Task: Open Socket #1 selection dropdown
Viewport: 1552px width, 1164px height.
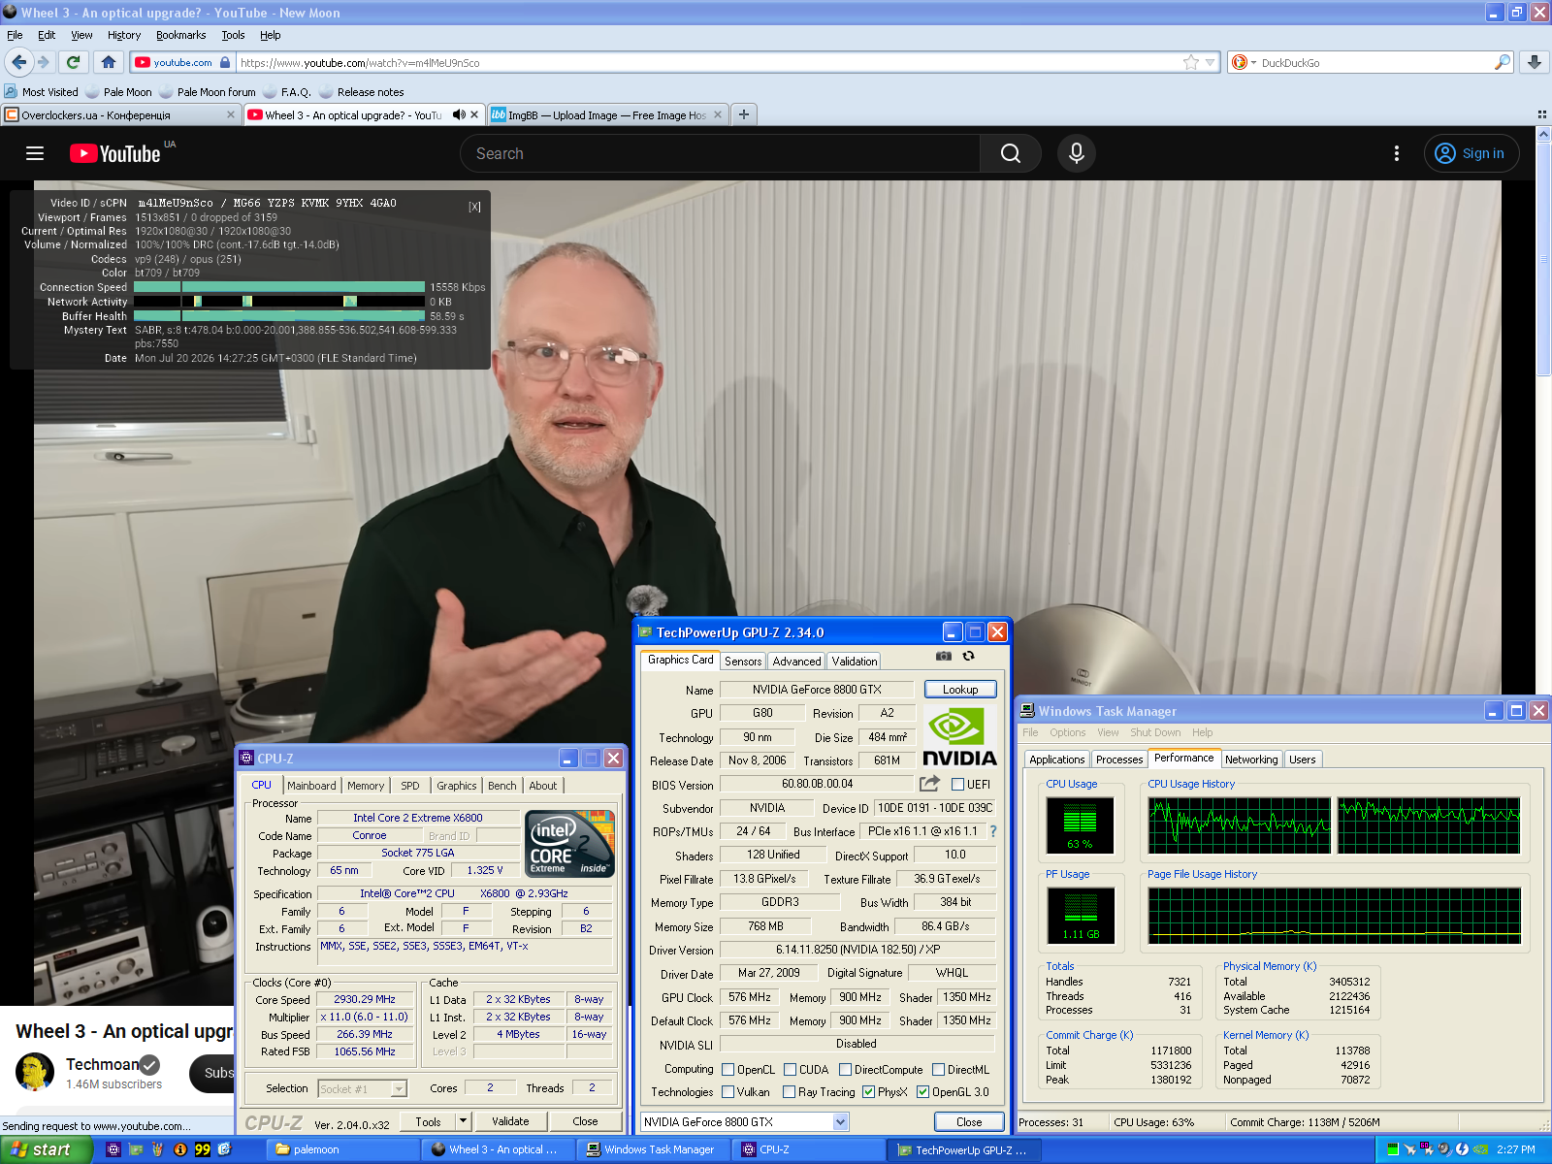Action: click(399, 1089)
